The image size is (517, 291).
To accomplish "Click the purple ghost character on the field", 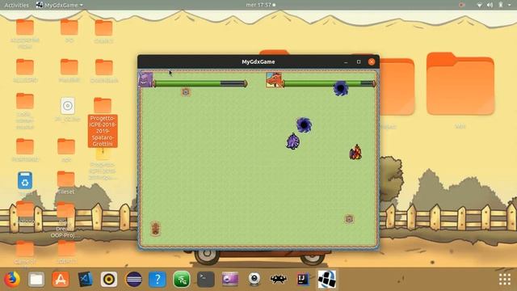I will click(292, 141).
